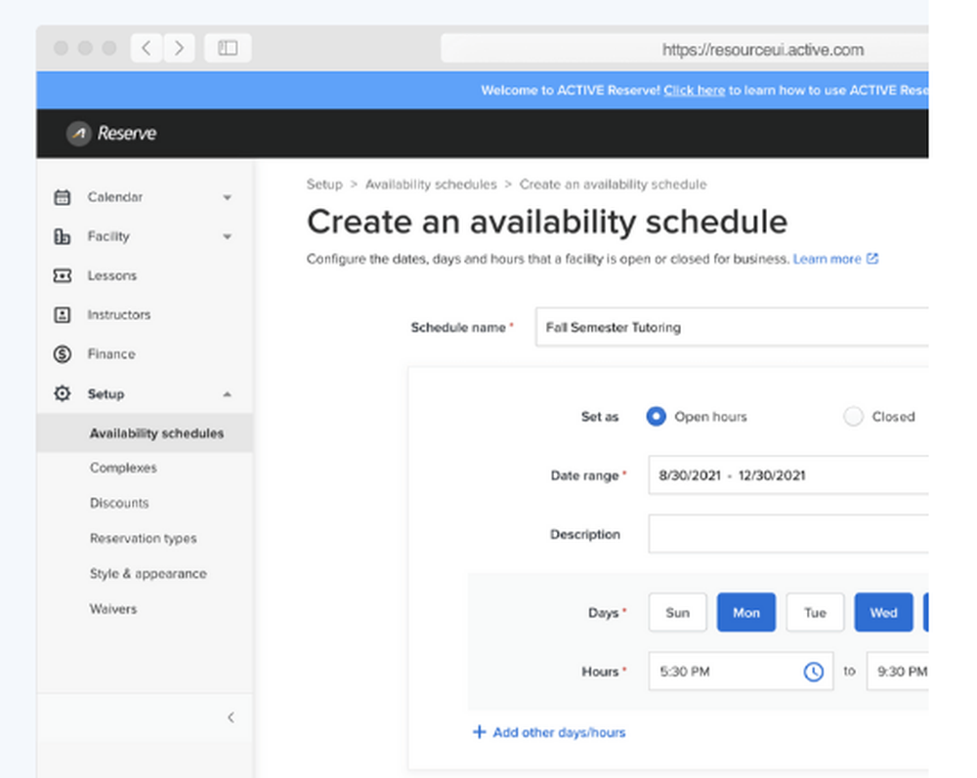Click the Description input field
977x778 pixels.
788,533
